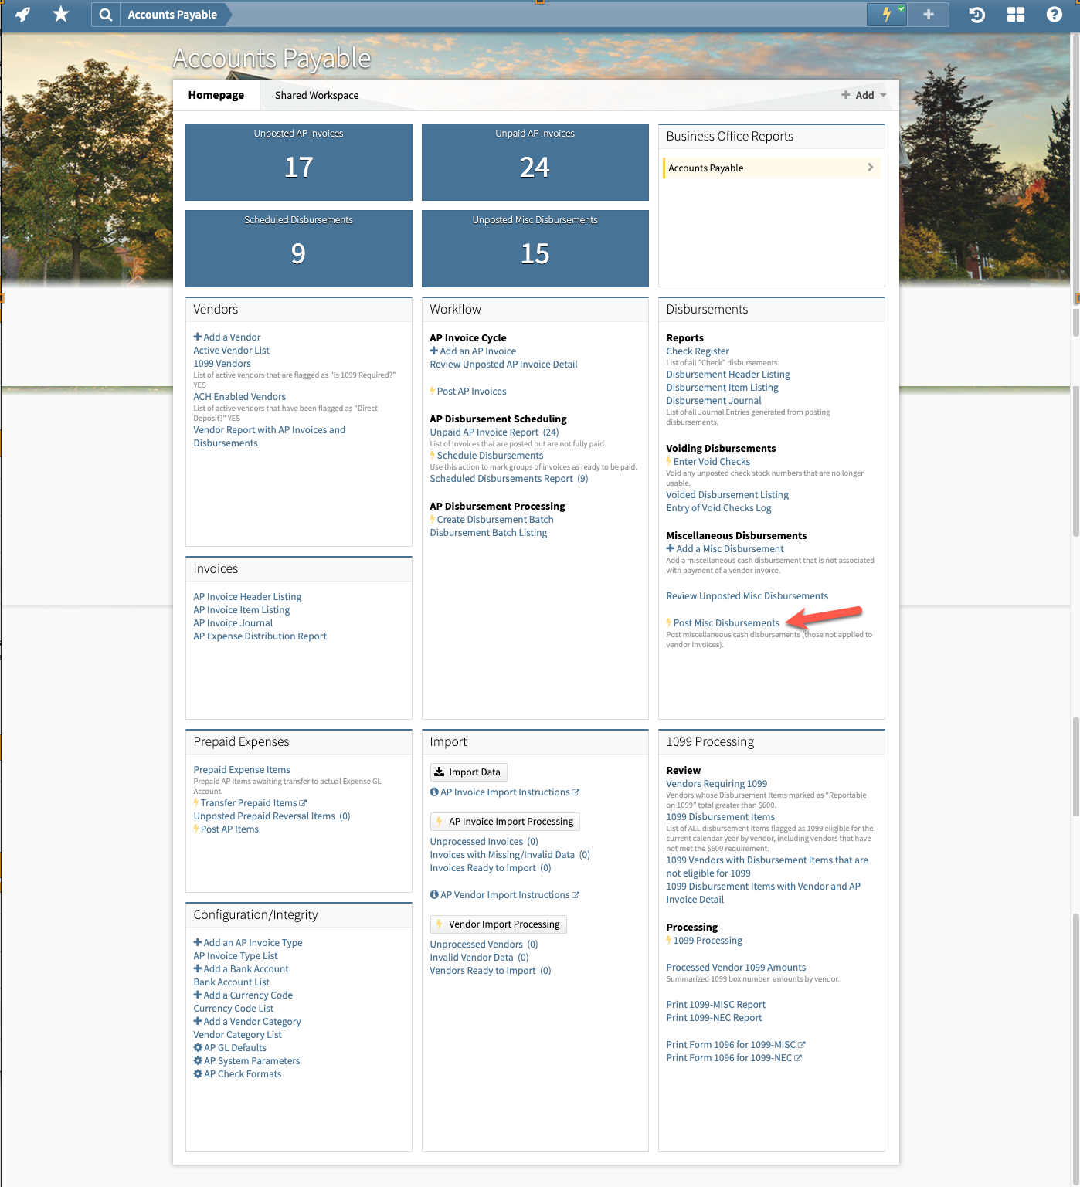
Task: Click the Import Data download icon
Action: click(x=439, y=771)
